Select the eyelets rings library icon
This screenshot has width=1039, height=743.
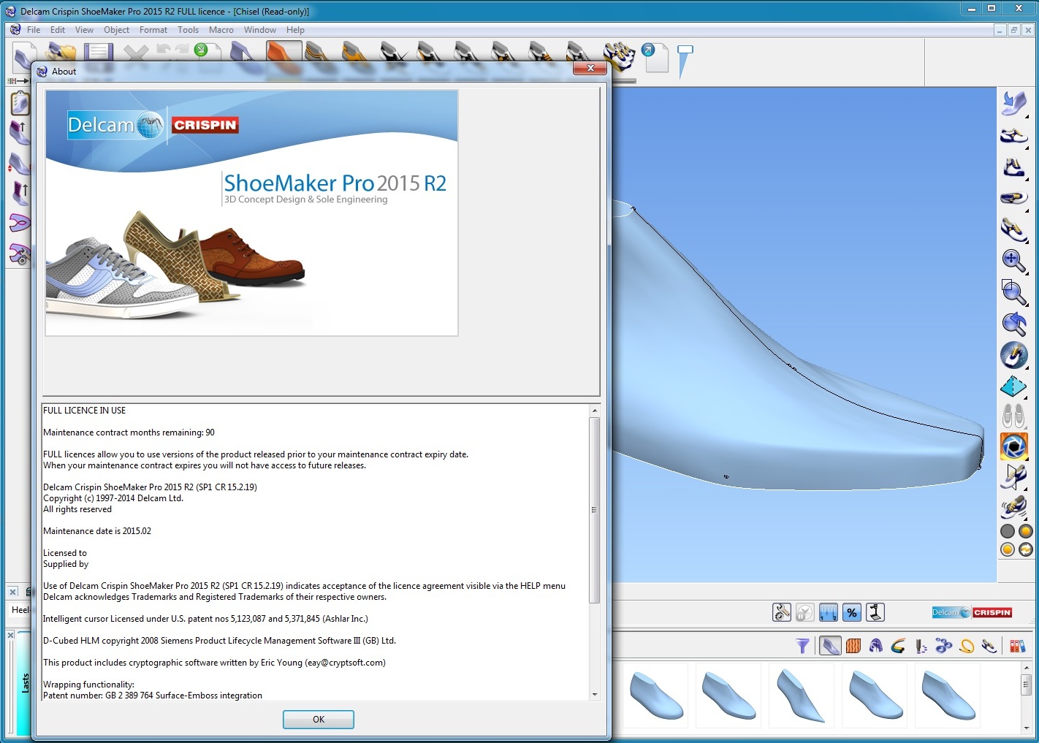pos(944,646)
